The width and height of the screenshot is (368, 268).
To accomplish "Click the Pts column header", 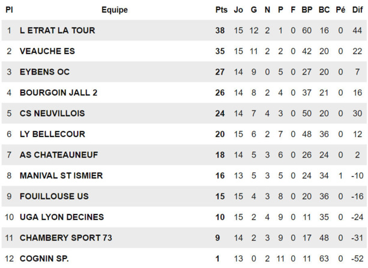I will [x=221, y=10].
